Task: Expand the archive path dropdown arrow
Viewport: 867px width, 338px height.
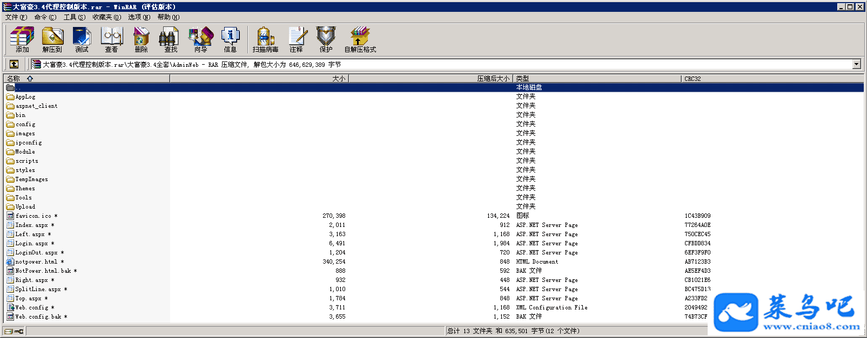Action: [856, 64]
